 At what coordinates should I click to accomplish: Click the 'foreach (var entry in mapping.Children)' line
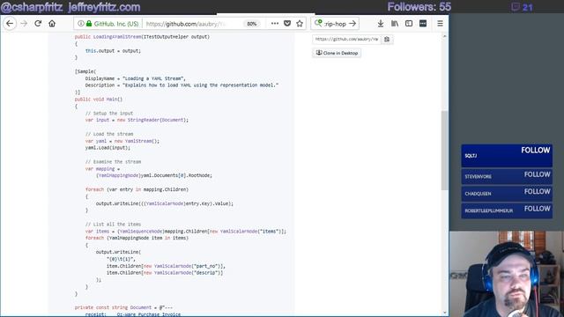click(137, 189)
